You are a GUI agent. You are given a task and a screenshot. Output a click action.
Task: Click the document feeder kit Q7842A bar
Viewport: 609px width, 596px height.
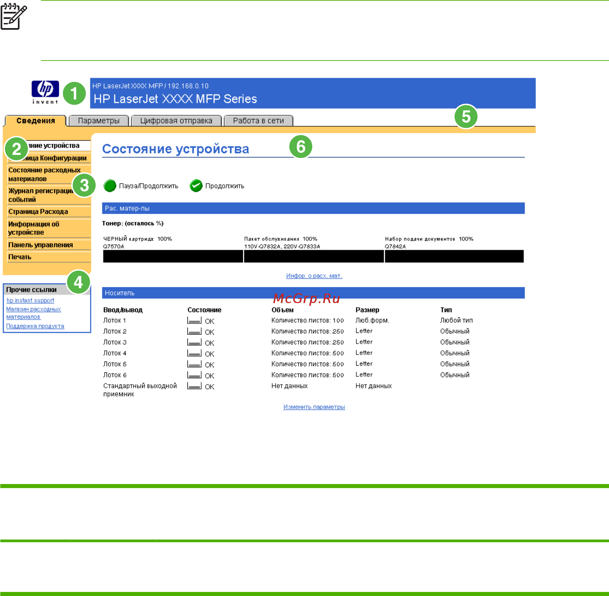pyautogui.click(x=454, y=256)
